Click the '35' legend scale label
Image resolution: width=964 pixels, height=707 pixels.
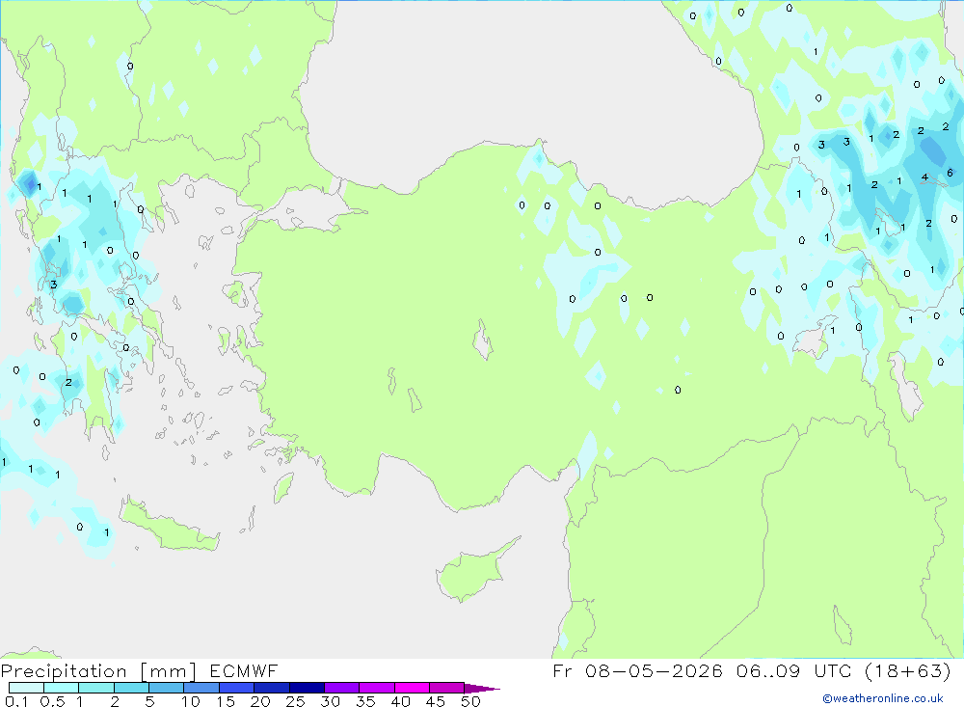pos(365,701)
